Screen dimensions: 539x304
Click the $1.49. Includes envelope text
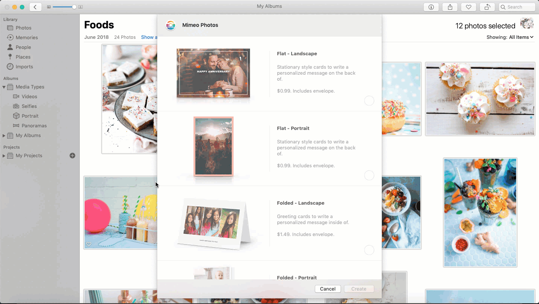[x=305, y=234]
